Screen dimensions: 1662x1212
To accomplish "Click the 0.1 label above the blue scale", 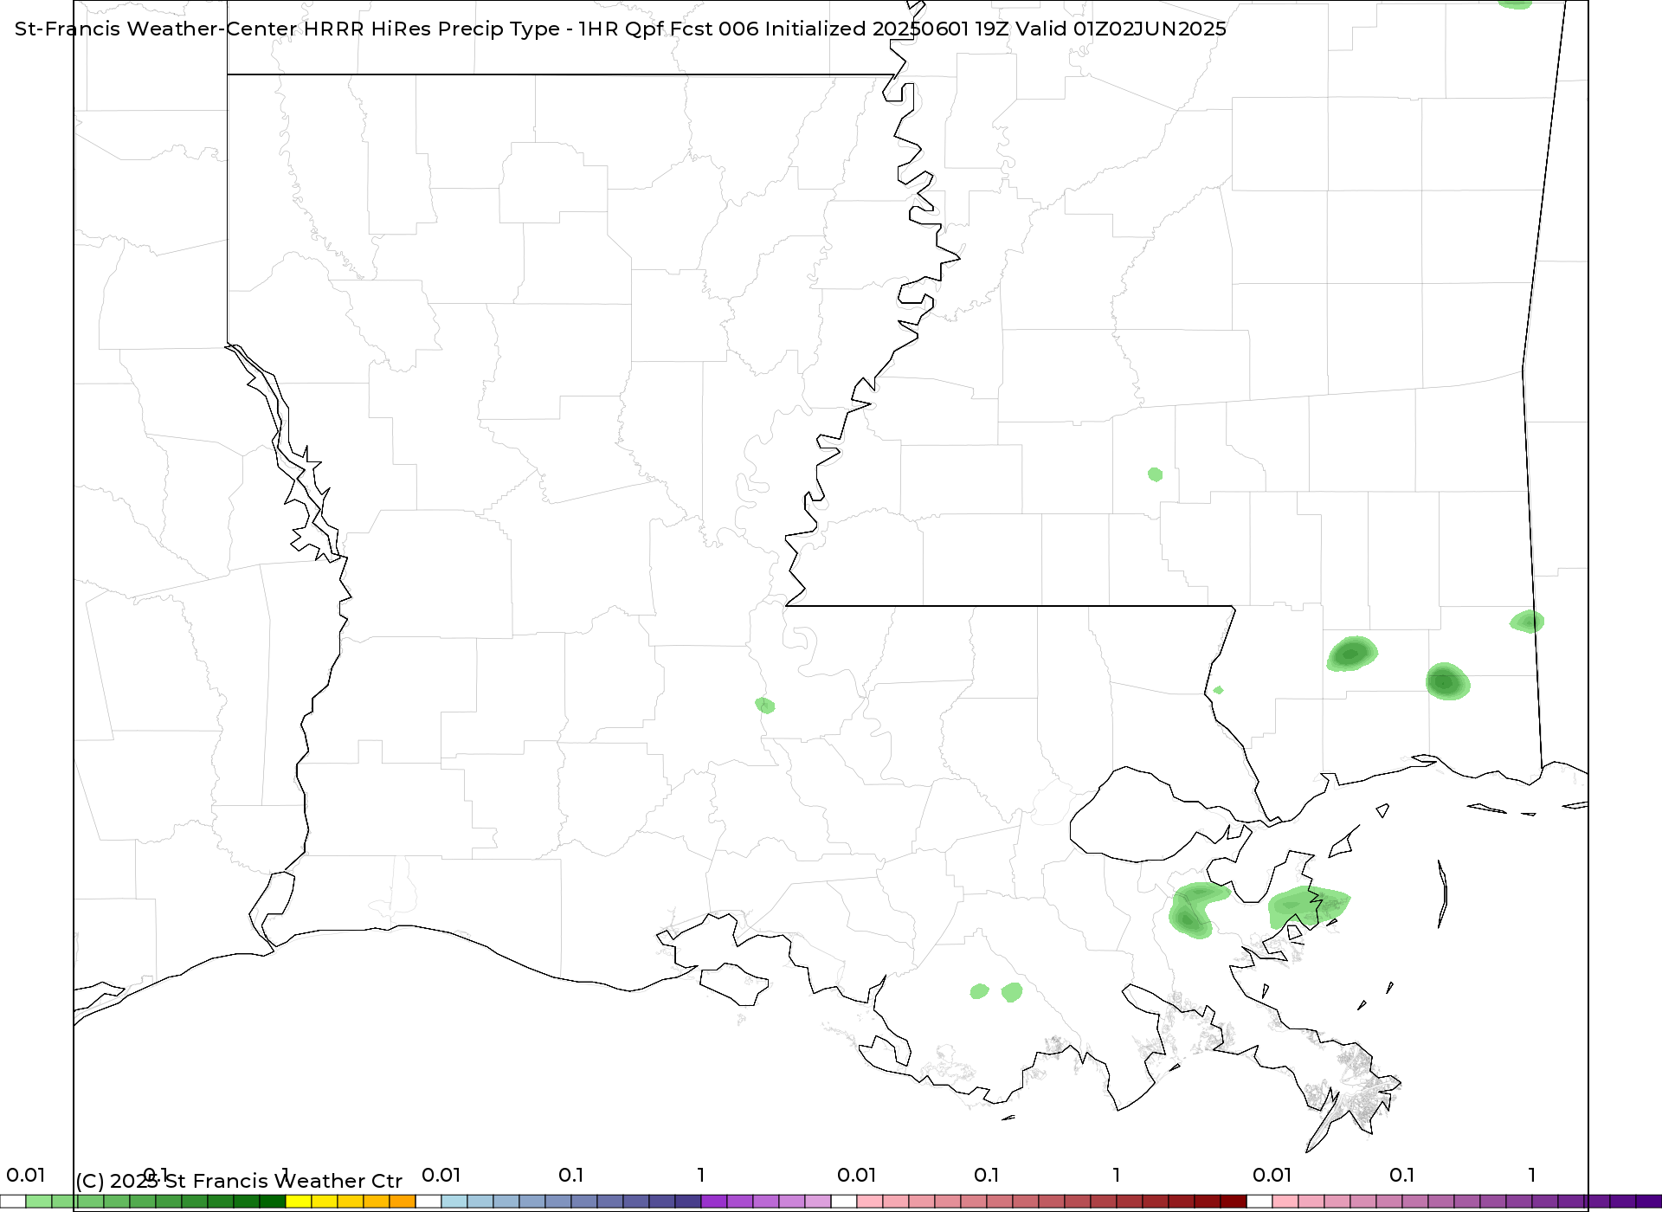I will point(570,1175).
